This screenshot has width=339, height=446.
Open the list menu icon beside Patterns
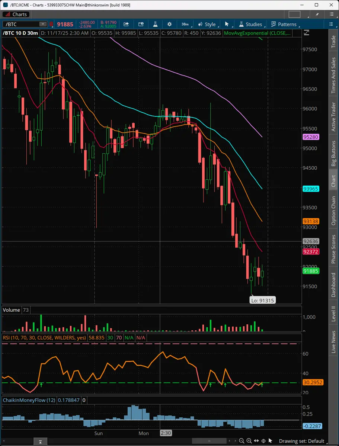[331, 24]
